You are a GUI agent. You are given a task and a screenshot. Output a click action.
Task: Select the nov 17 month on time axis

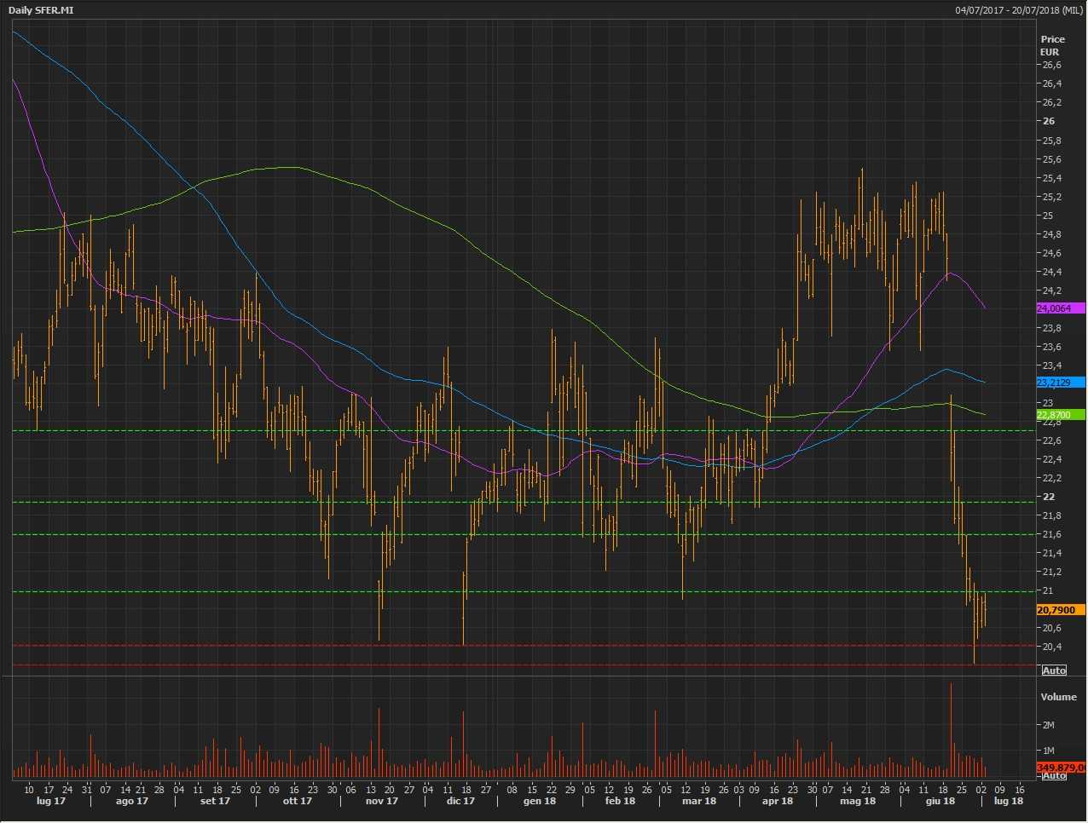tap(381, 801)
